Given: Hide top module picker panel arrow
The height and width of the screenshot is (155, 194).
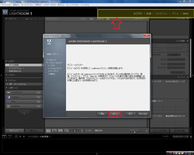Looking at the screenshot, I should point(97,8).
